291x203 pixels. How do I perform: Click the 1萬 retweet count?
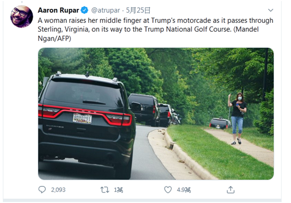click(118, 190)
